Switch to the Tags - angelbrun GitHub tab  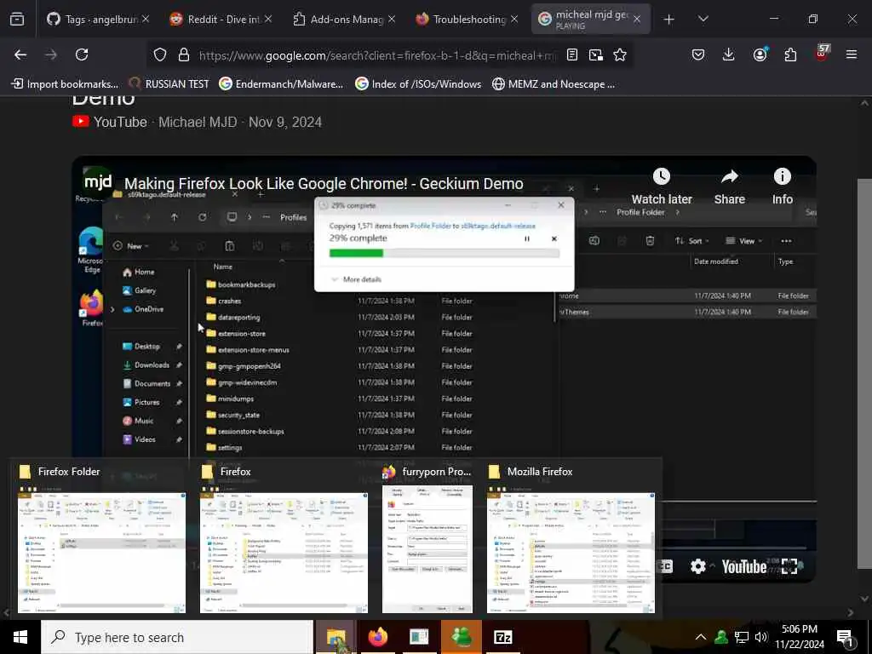pos(100,20)
